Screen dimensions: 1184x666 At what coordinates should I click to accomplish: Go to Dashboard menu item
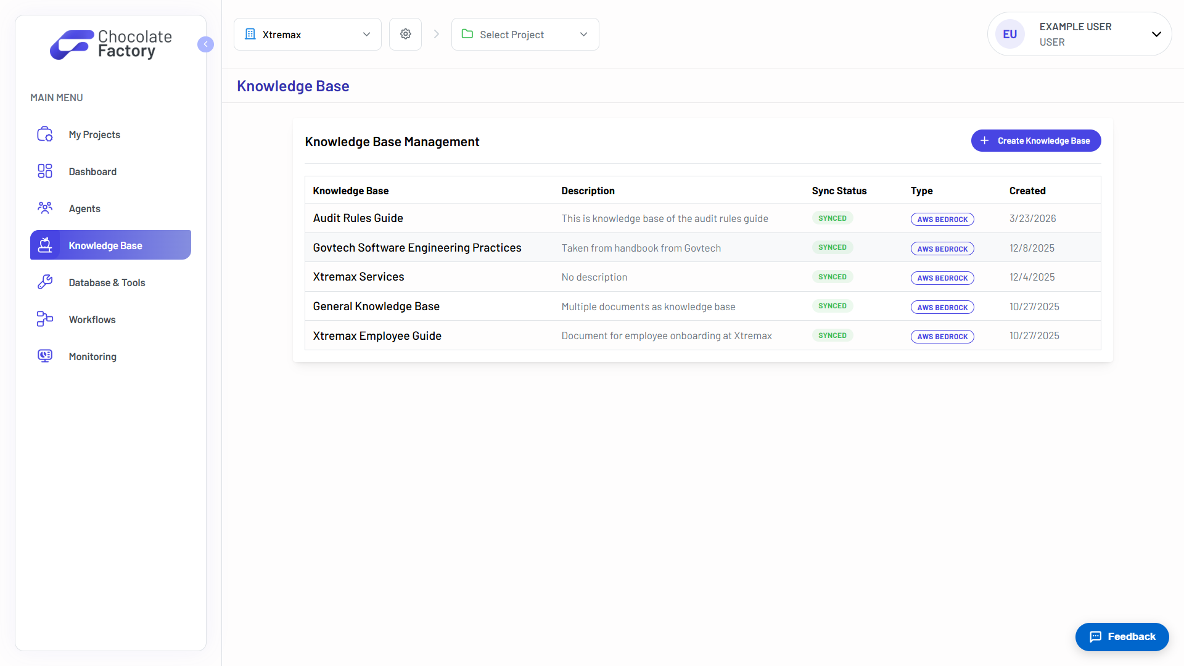[x=110, y=171]
